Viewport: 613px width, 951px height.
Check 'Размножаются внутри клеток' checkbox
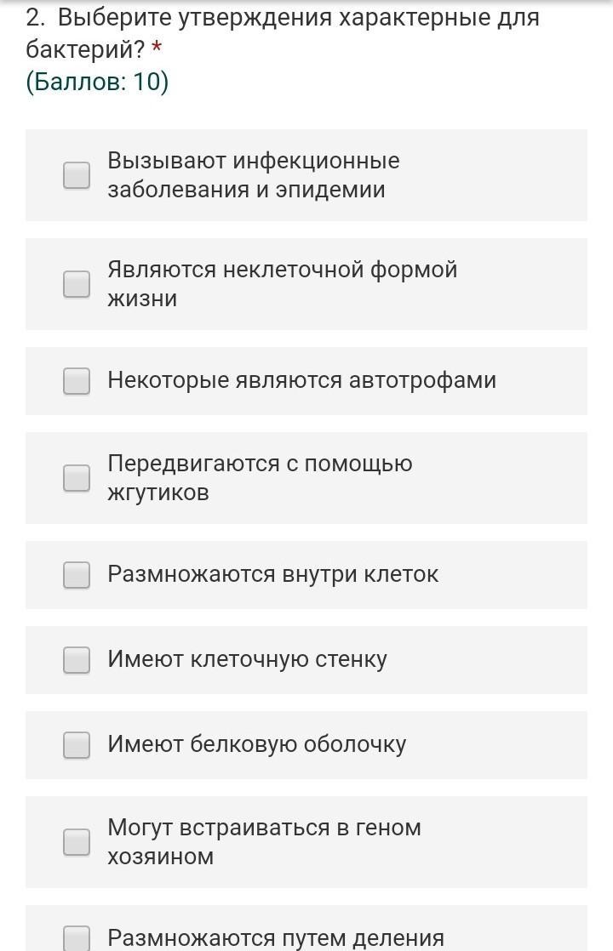tap(77, 575)
